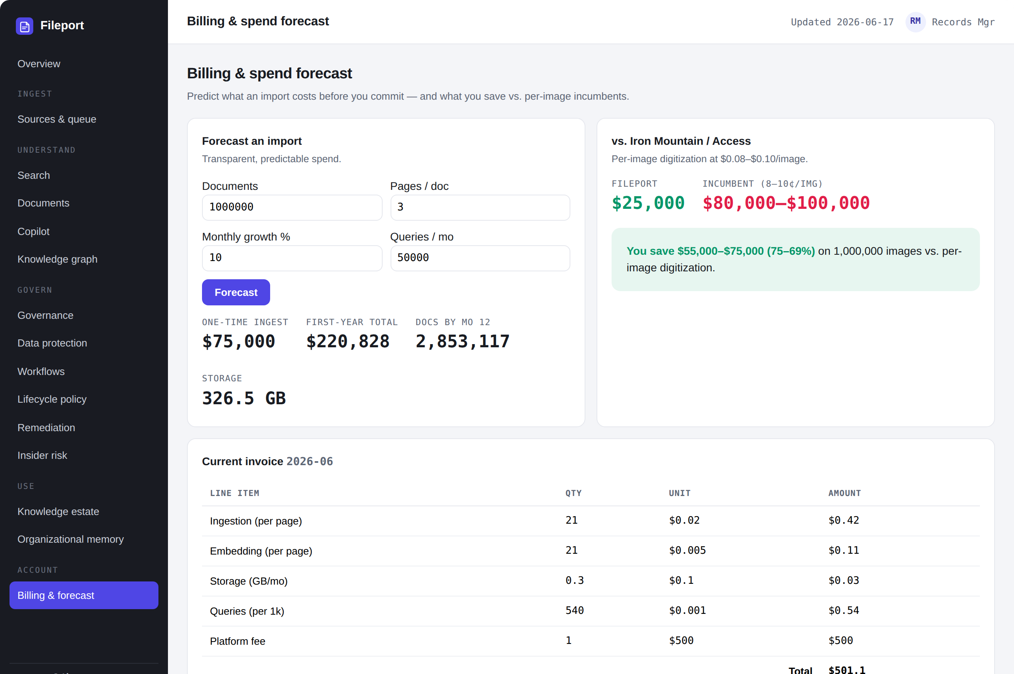Click the Forecast an import heading

tap(252, 141)
